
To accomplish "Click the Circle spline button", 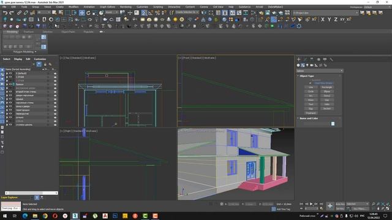I will coord(311,92).
